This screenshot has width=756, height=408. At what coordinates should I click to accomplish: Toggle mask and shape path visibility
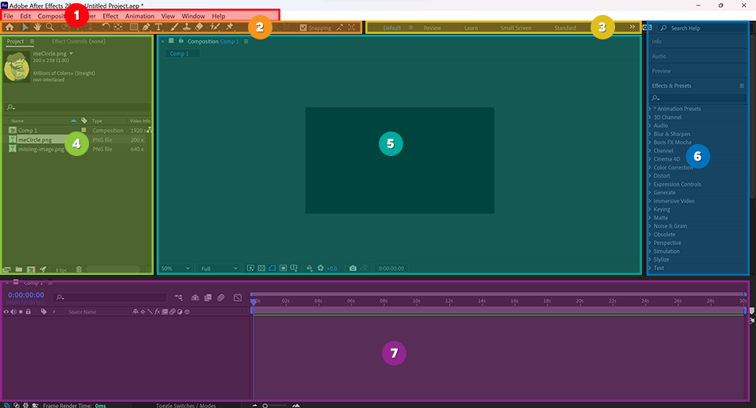coord(272,268)
